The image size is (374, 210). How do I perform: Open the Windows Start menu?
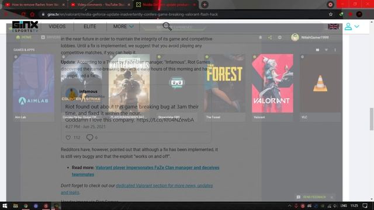(5, 206)
